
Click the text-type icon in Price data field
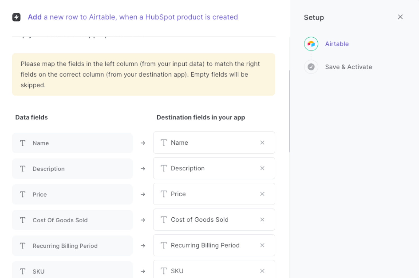[23, 194]
